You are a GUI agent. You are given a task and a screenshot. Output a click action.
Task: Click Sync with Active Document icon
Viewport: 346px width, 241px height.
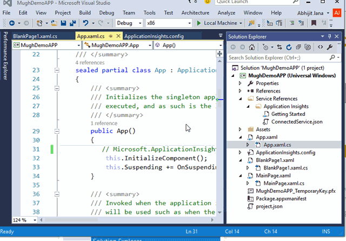click(x=280, y=47)
